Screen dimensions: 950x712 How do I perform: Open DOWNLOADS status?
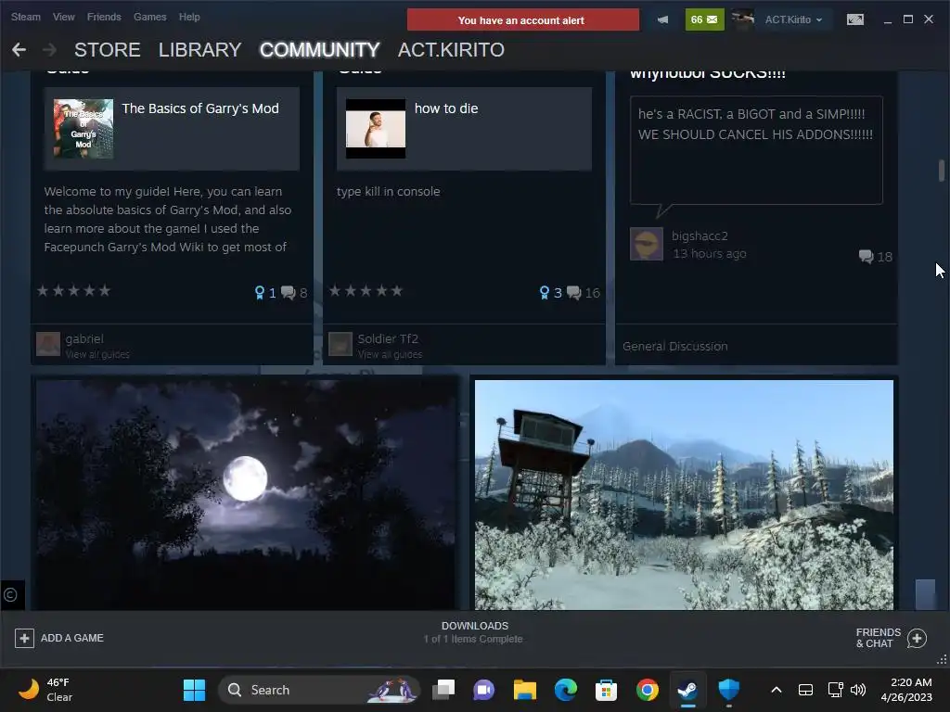coord(474,632)
